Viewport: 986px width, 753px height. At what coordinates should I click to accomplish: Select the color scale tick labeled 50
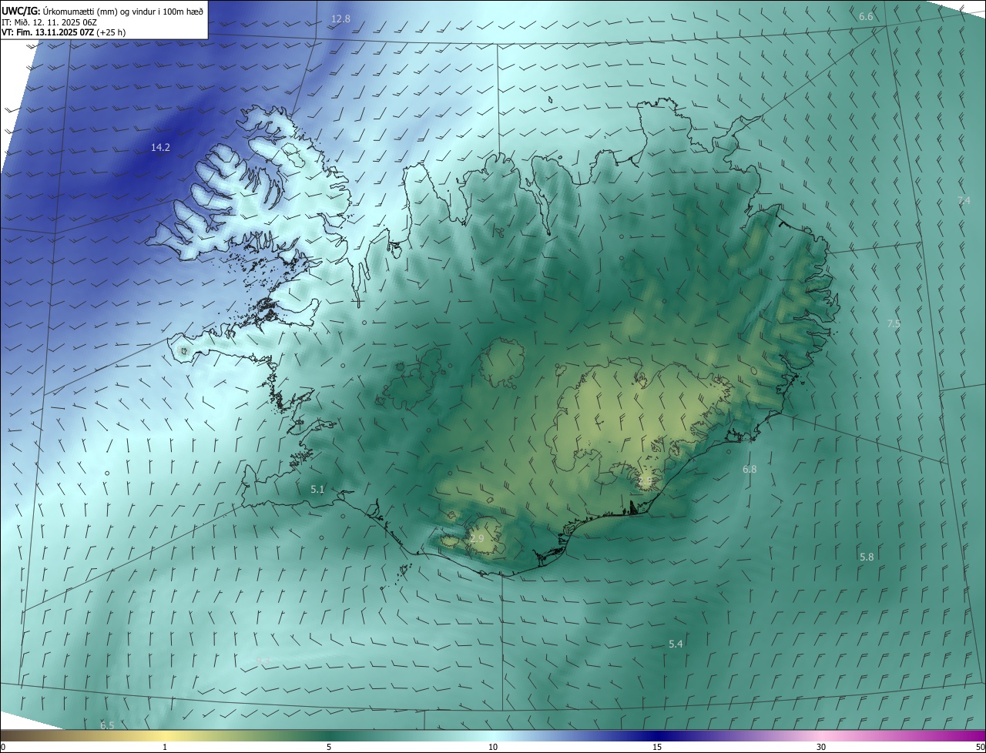pos(980,747)
